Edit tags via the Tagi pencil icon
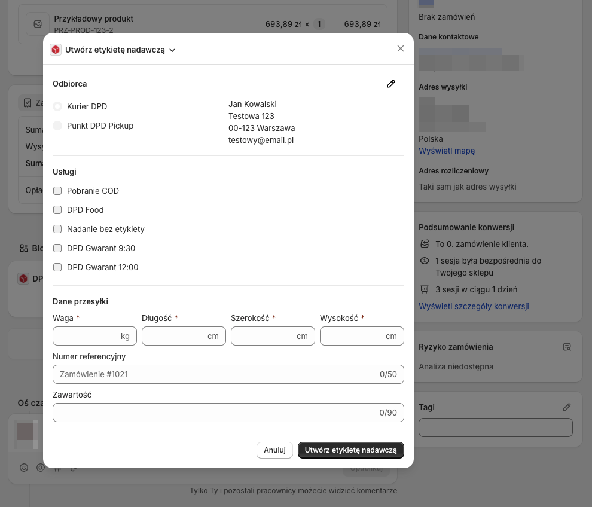Viewport: 592px width, 507px height. 567,407
